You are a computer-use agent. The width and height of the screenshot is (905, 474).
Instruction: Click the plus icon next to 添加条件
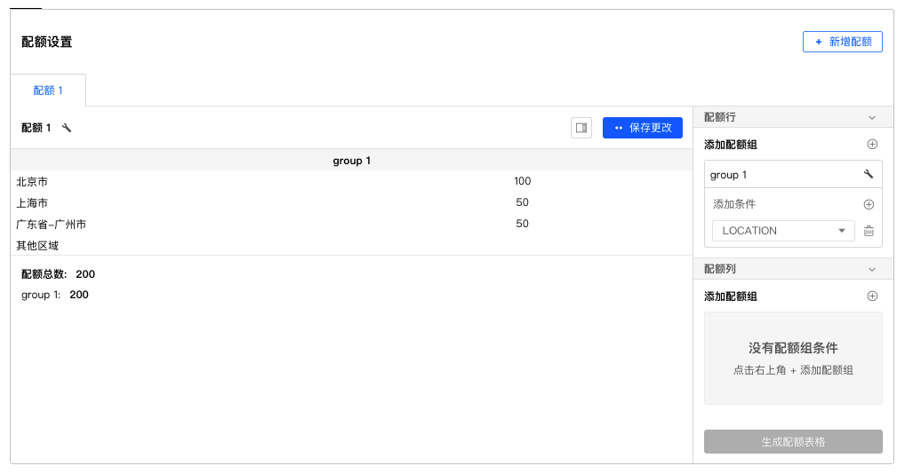[x=869, y=204]
